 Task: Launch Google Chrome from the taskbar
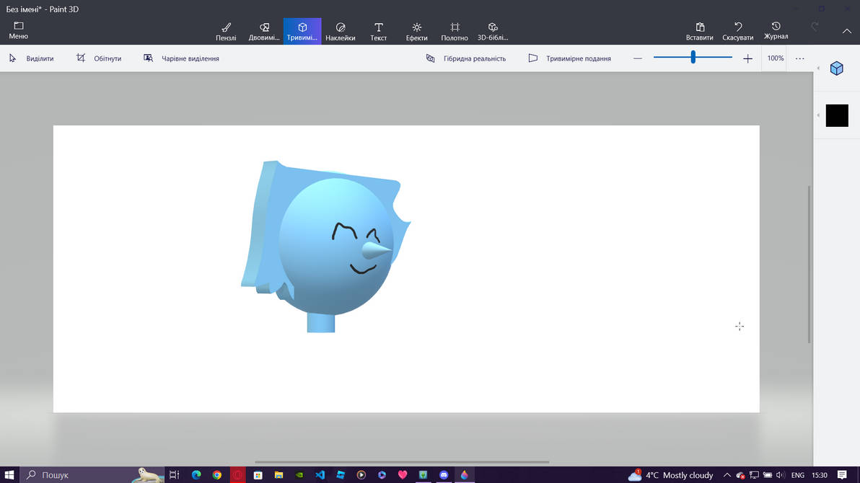point(217,475)
